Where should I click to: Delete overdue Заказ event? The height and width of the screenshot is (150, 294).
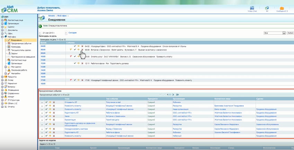coord(54,116)
